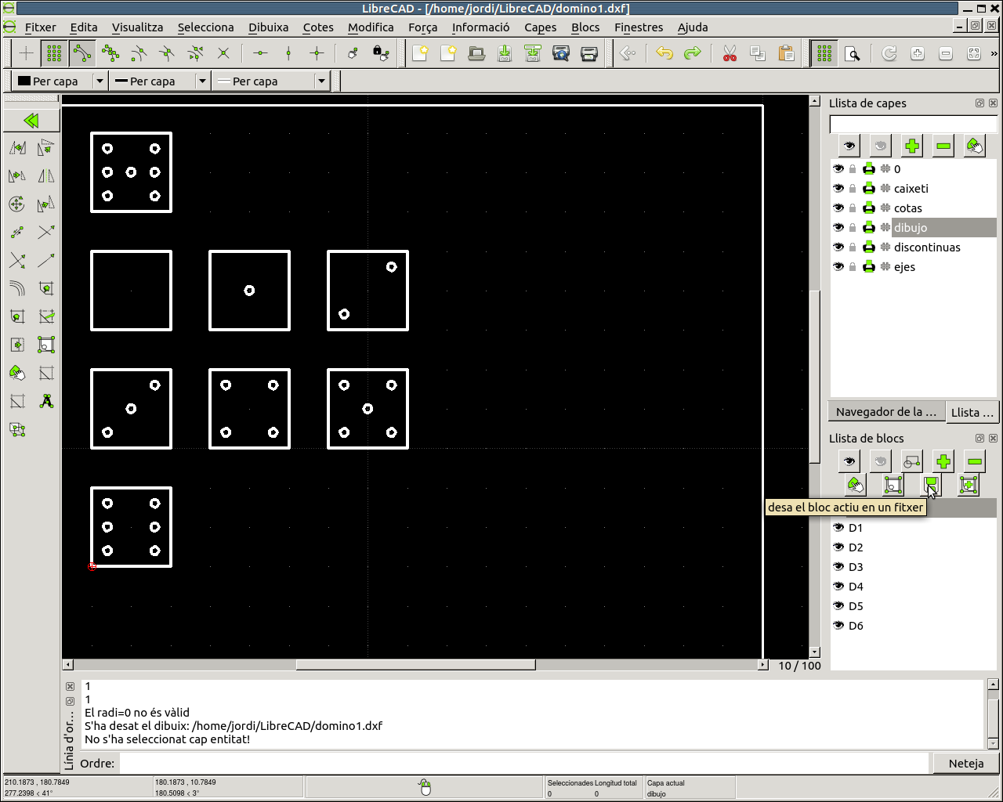Click the Neteja button
1003x802 pixels.
(x=965, y=763)
